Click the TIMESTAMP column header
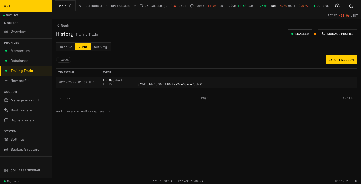The image size is (361, 184). pos(67,72)
